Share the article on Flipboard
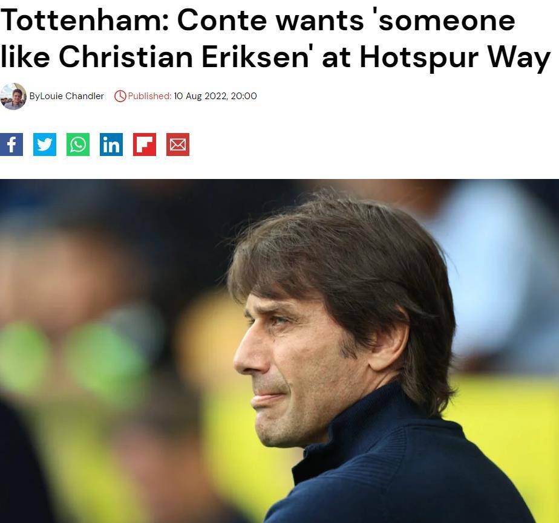The image size is (559, 523). 145,145
